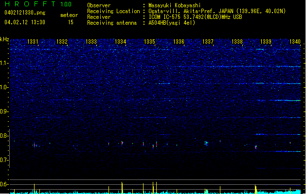The height and width of the screenshot is (194, 306).
Task: Click the 1337 time marker
Action: click(208, 42)
